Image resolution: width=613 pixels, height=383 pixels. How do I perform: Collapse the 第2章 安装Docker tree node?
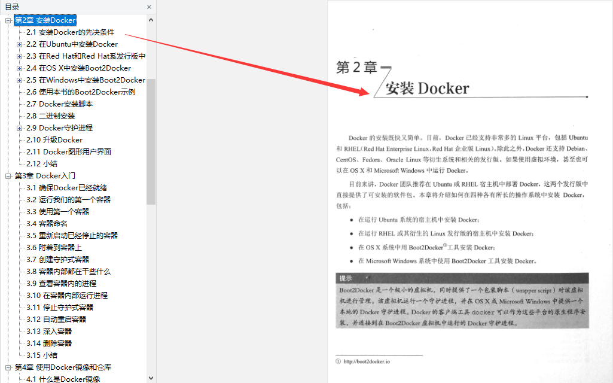click(x=8, y=20)
